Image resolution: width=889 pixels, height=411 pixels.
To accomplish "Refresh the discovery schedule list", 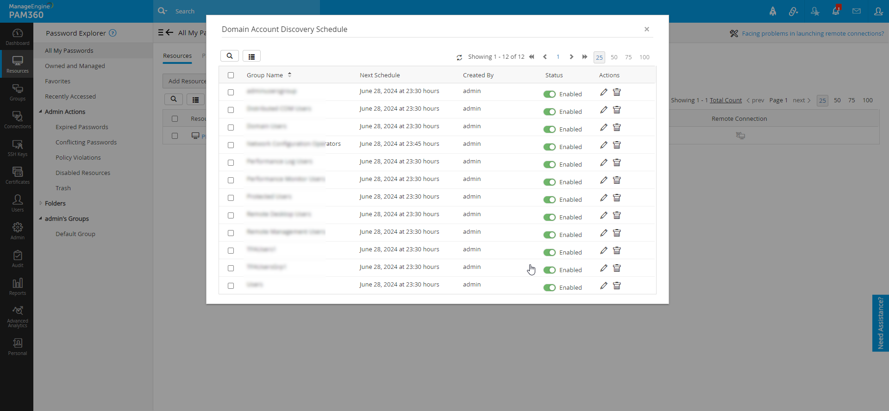I will [x=459, y=57].
